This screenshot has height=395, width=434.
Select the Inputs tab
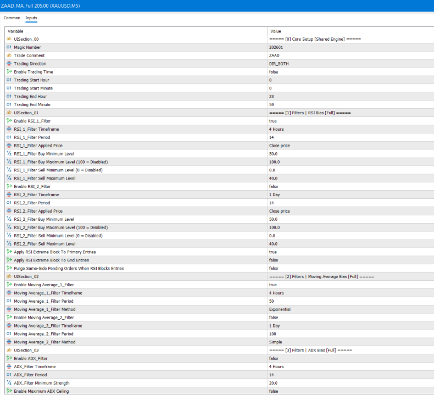[31, 18]
